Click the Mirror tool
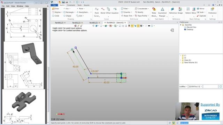 click(201, 9)
